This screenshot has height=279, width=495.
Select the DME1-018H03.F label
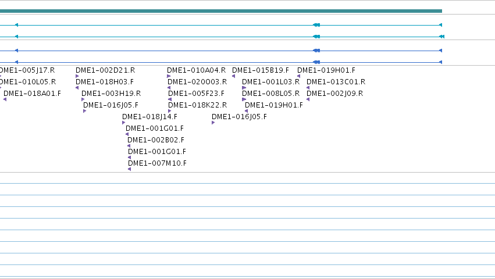pyautogui.click(x=105, y=82)
